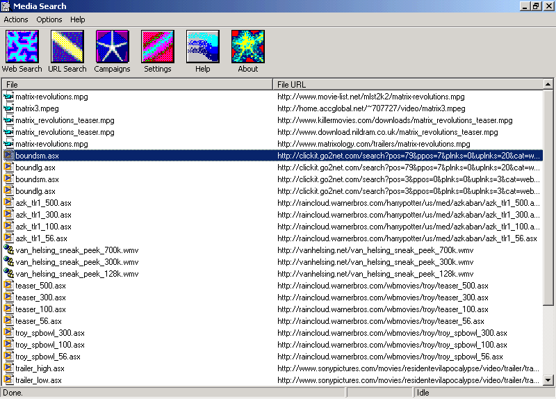
Task: Select file trailer_low.asx
Action: (38, 380)
